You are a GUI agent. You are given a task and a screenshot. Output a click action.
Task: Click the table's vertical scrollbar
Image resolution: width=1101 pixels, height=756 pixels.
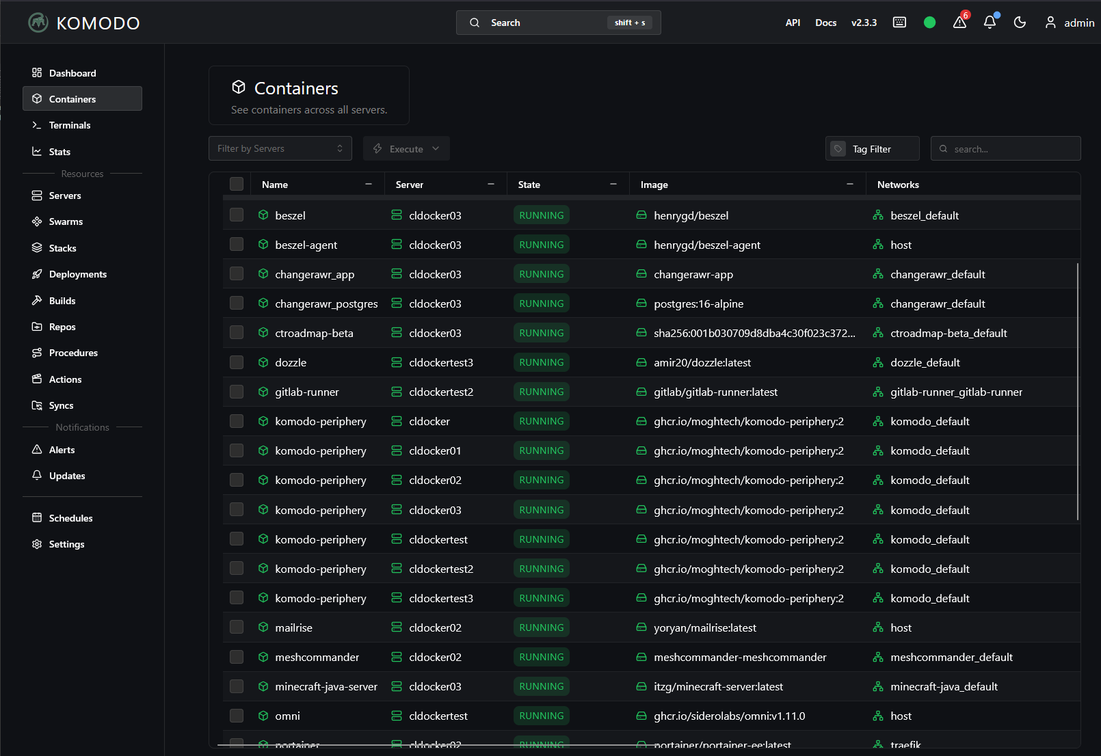pos(1078,392)
